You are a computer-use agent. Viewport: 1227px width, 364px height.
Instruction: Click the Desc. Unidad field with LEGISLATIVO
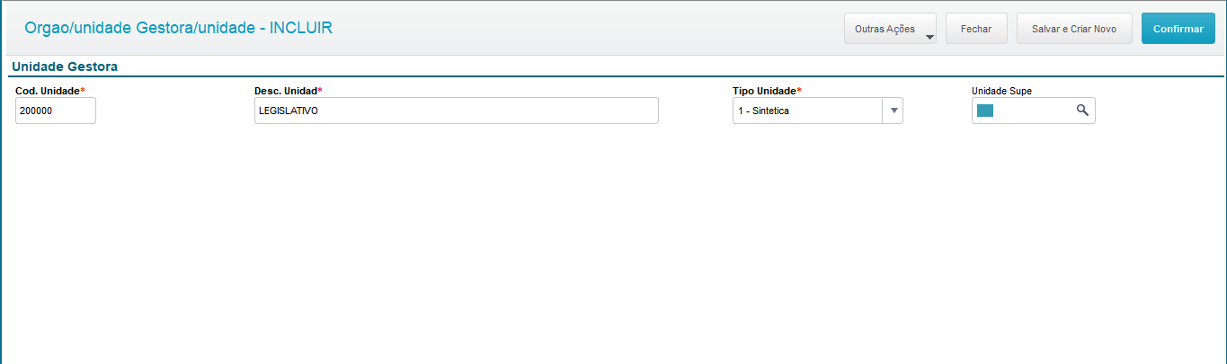click(x=456, y=111)
